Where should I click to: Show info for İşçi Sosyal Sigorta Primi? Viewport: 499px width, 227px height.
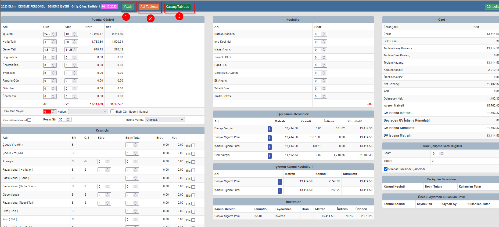coord(270,138)
